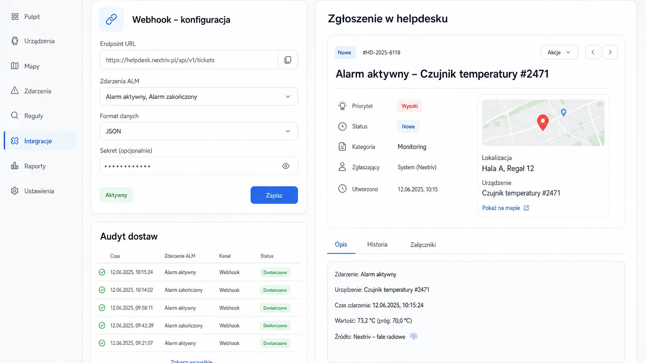Click the green check icon for 09:42:39 delivery
This screenshot has width=646, height=363.
pos(102,325)
